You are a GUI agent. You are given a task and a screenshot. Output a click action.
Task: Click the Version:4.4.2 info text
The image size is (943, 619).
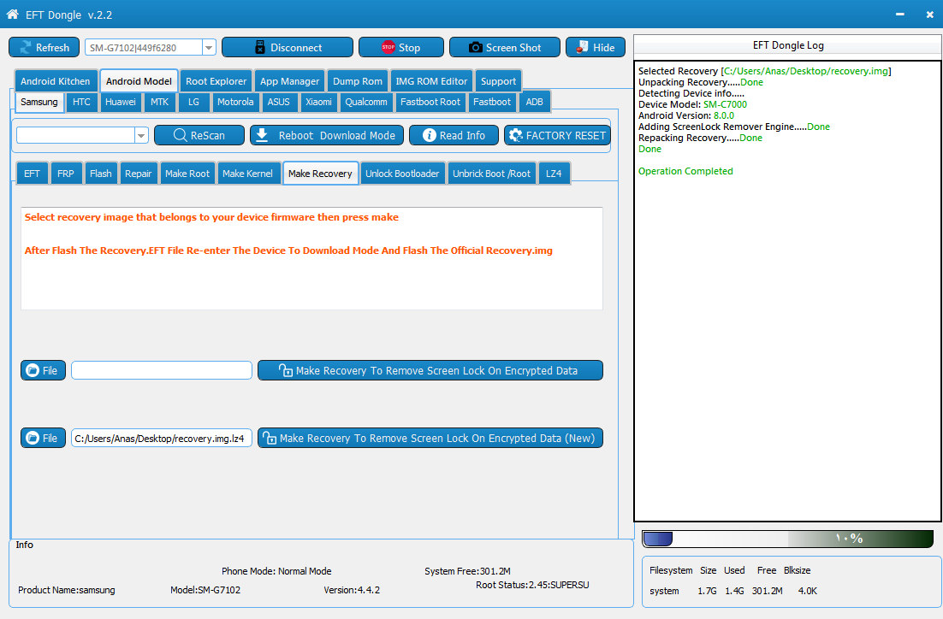(352, 590)
